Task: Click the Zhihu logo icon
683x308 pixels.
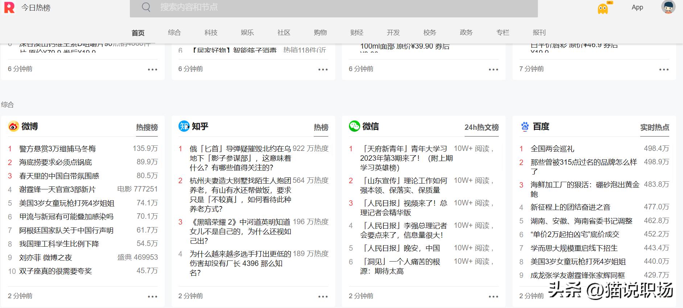Action: [184, 126]
